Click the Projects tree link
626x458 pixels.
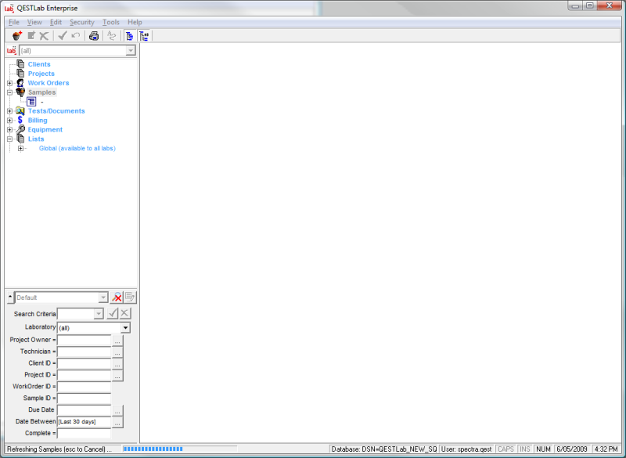tap(41, 73)
